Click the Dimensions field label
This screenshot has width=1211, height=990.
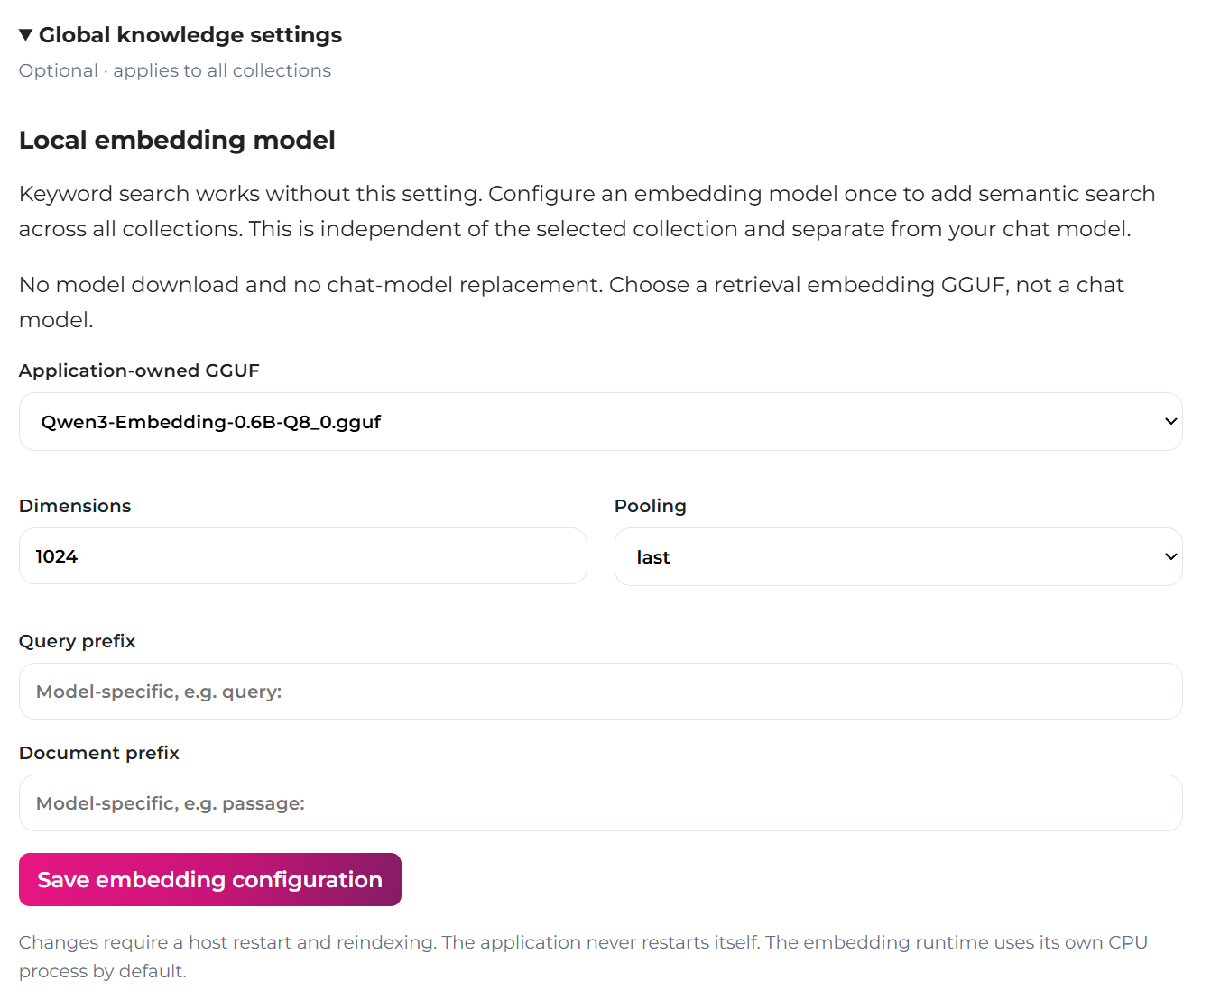pyautogui.click(x=75, y=506)
